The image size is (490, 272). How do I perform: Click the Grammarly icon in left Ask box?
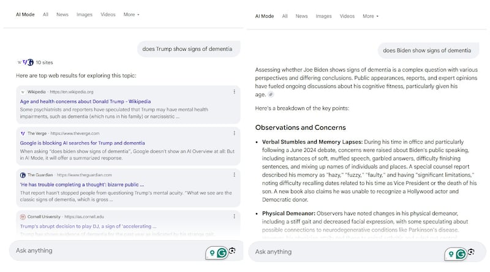pyautogui.click(x=221, y=252)
